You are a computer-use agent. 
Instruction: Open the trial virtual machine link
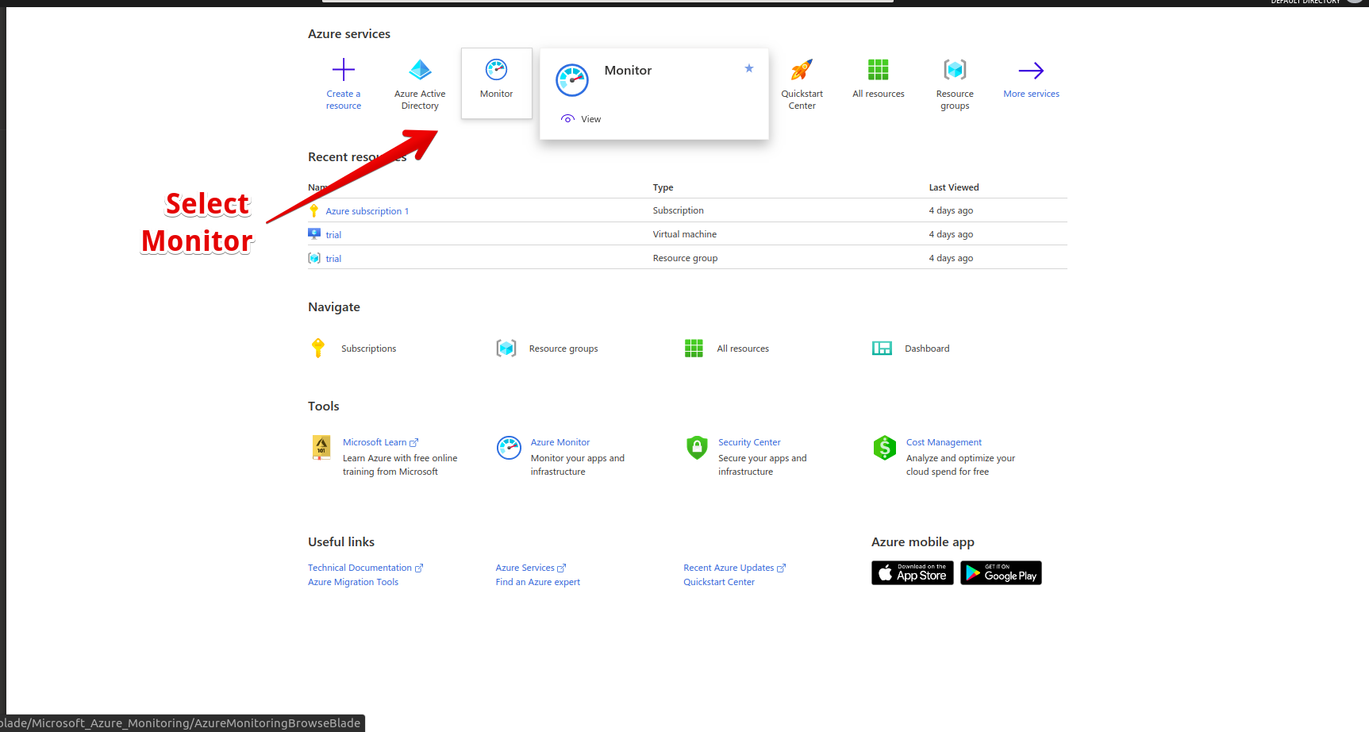click(333, 235)
